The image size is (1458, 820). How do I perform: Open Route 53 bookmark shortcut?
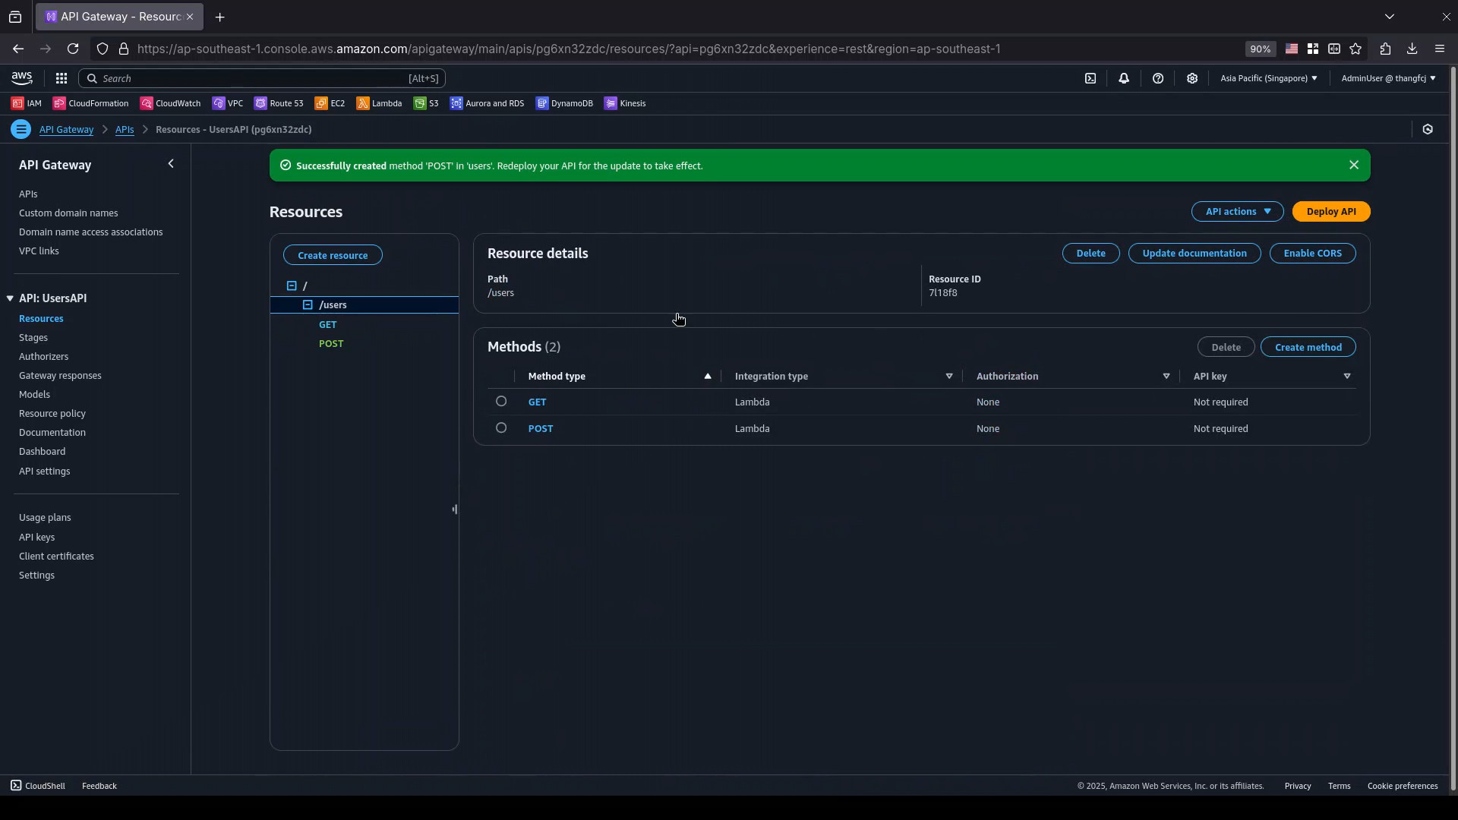[x=279, y=103]
